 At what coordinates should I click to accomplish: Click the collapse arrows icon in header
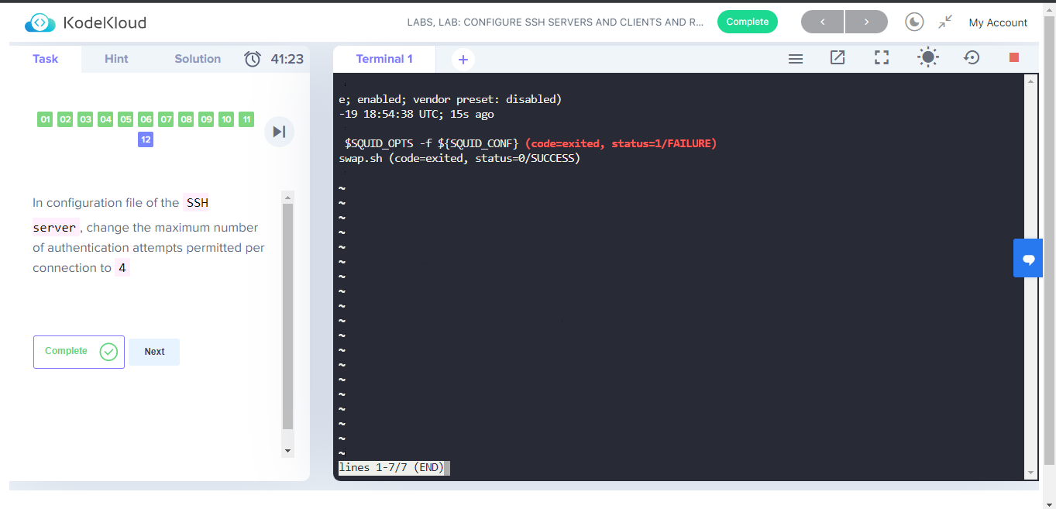point(945,22)
